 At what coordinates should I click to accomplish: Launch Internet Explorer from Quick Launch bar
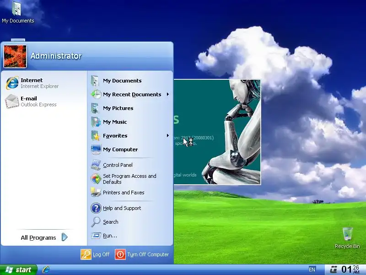tap(46, 269)
